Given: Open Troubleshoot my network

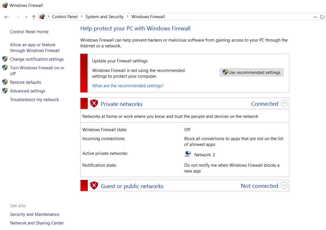Looking at the screenshot, I should [x=35, y=100].
